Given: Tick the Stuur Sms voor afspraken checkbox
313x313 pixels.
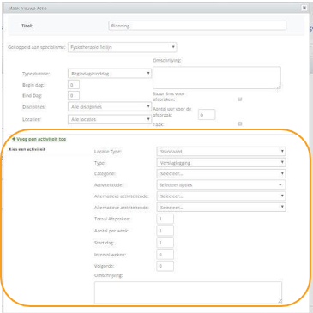Looking at the screenshot, I should (x=240, y=99).
